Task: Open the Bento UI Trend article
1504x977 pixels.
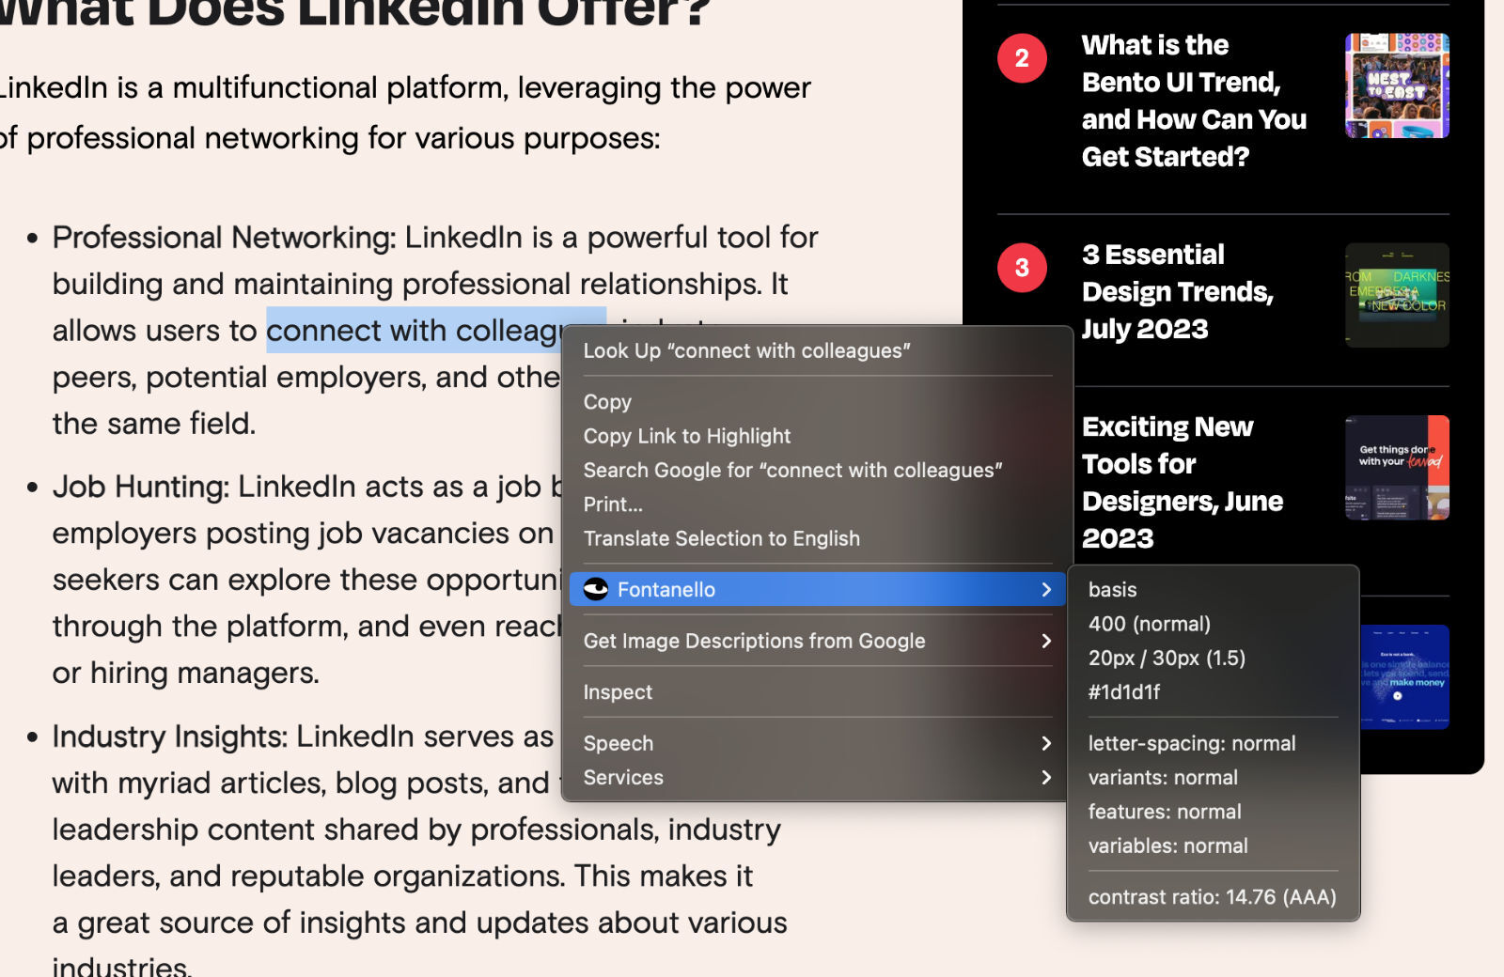Action: pyautogui.click(x=1193, y=101)
